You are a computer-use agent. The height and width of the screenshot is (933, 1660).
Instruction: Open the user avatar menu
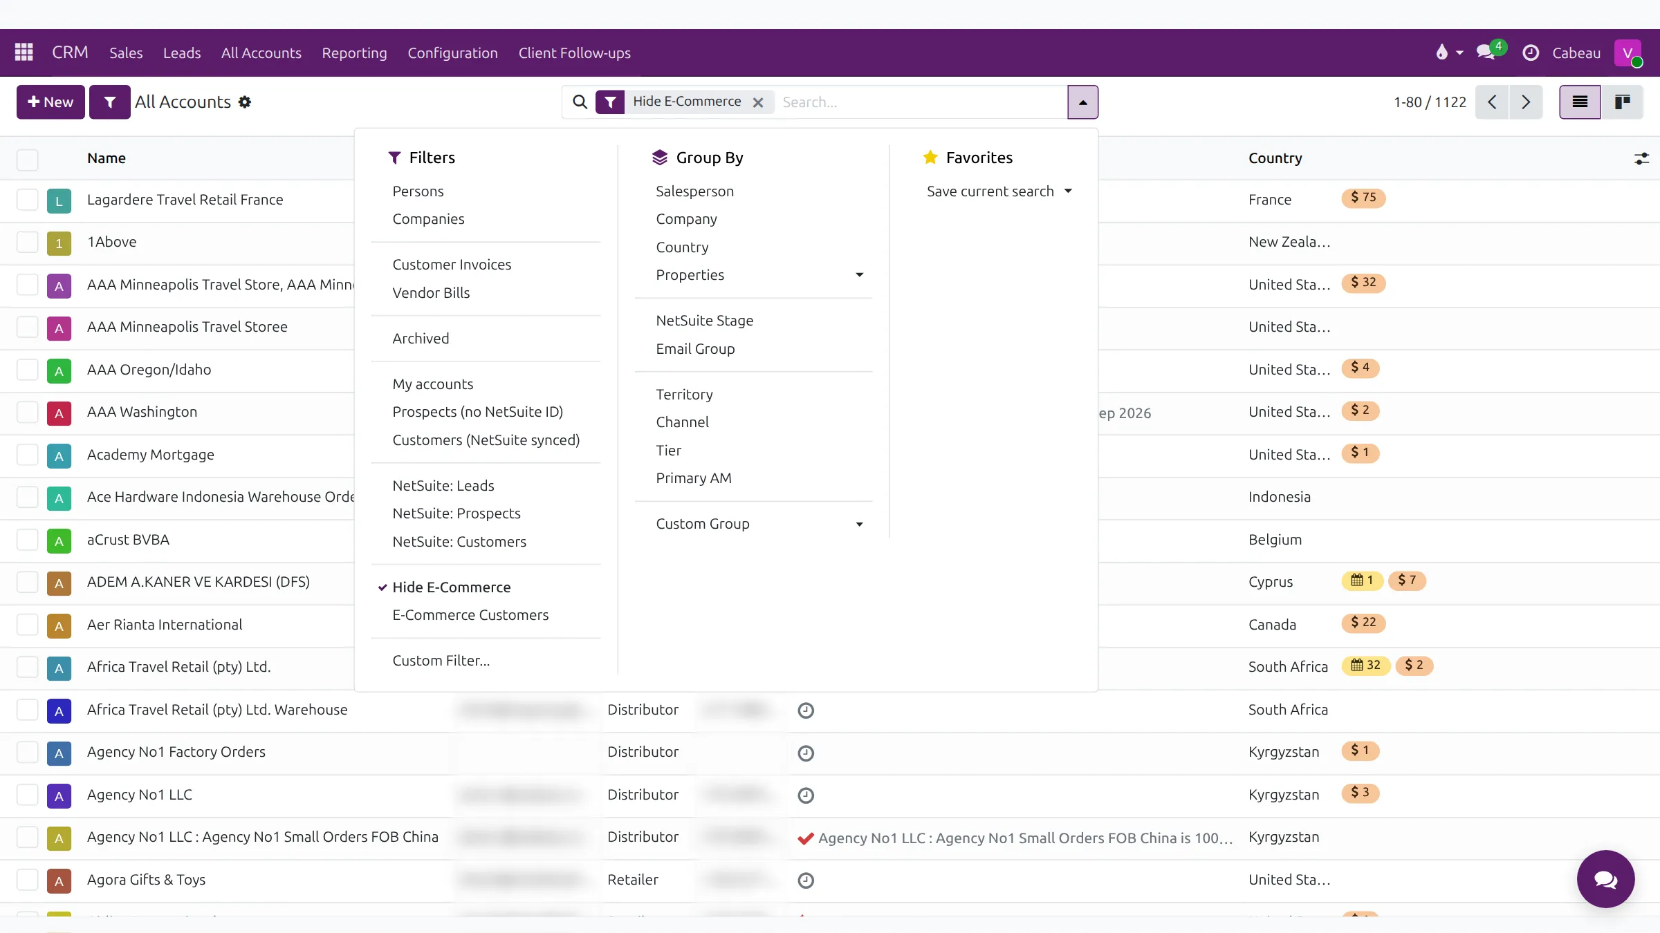point(1628,53)
